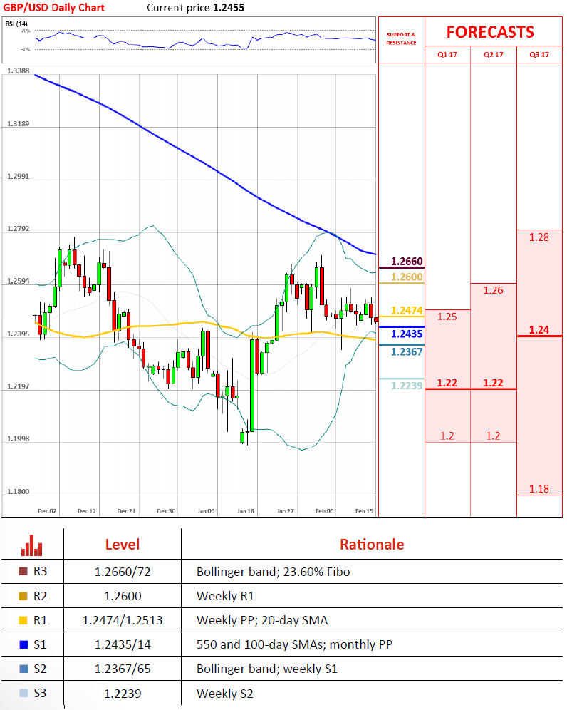Click the R2 gold color swatch
The height and width of the screenshot is (710, 567).
coord(23,596)
